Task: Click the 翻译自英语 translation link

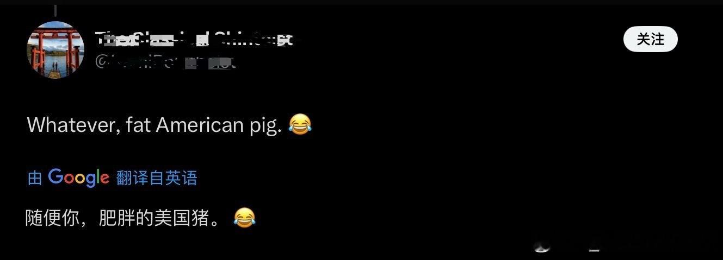Action: tap(157, 178)
